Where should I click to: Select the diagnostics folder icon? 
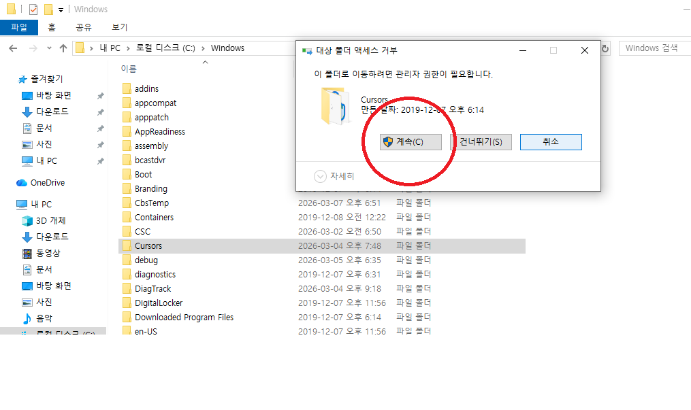pos(127,275)
